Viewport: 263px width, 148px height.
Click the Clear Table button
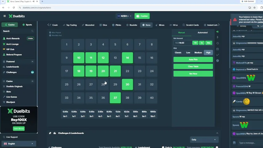193,67
